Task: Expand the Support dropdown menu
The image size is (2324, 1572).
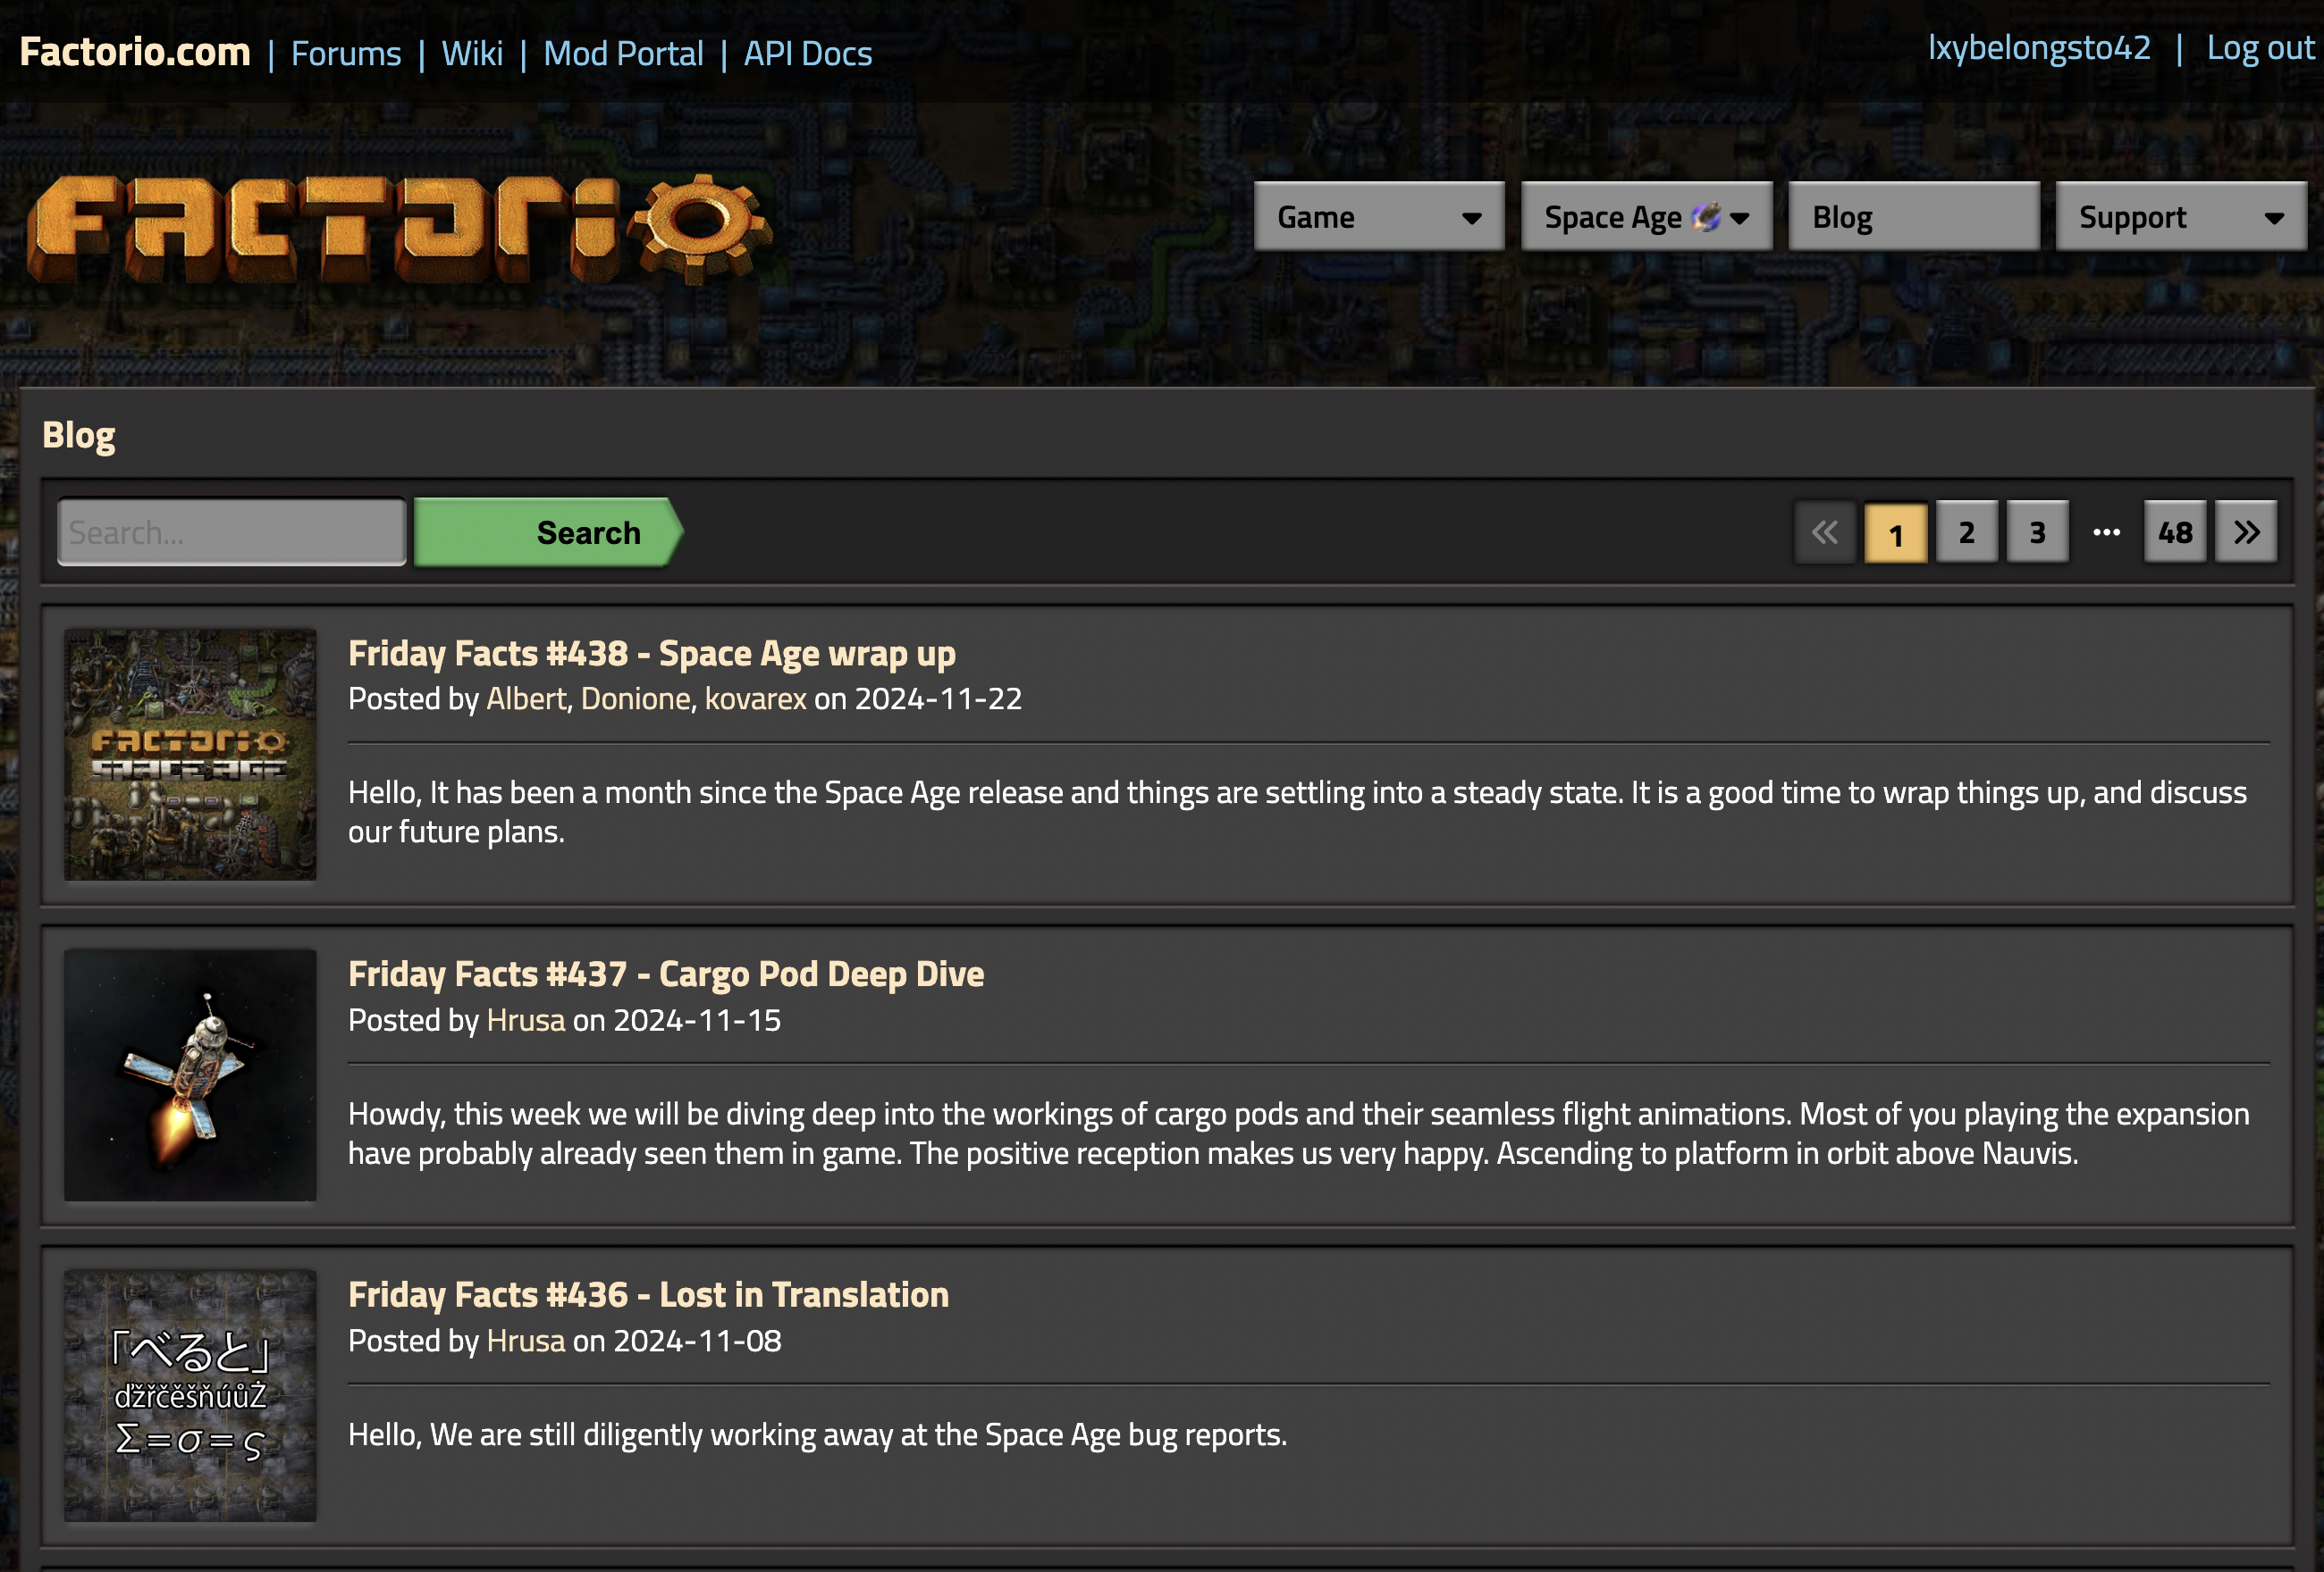Action: (2181, 217)
